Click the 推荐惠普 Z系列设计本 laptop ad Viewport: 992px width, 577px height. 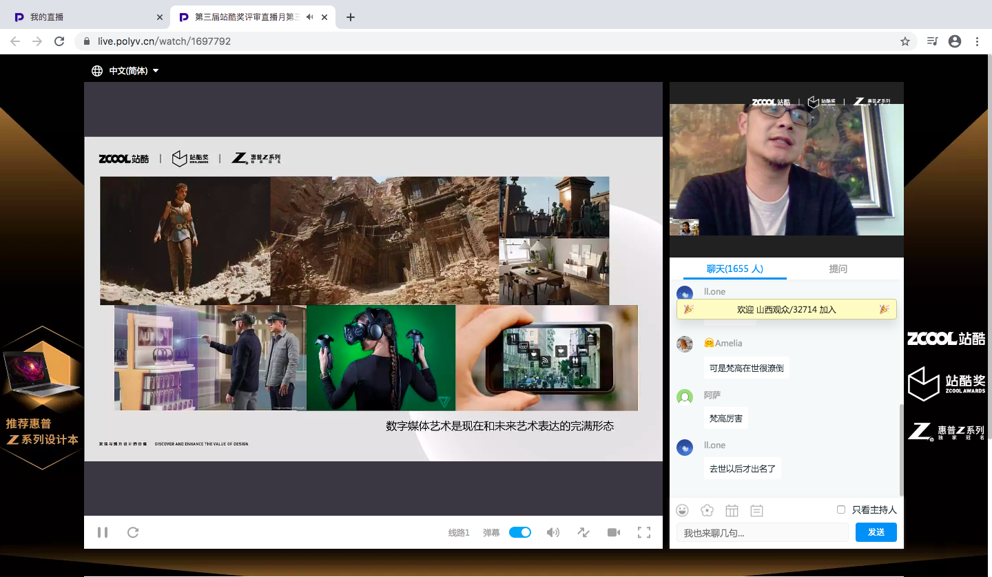42,398
